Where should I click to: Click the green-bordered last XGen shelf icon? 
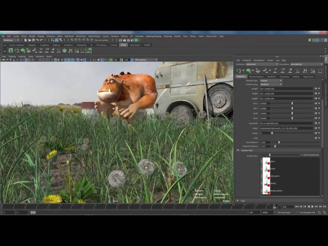(x=89, y=50)
